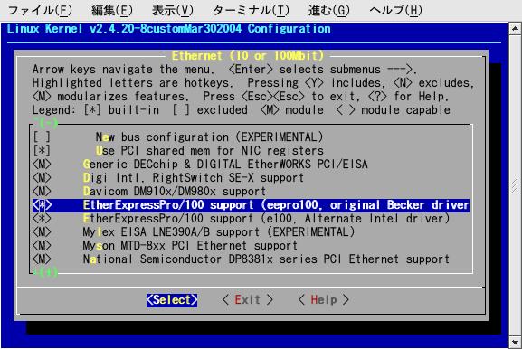Toggle Mylex EISA LNE390A/B module marker
Viewport: 522px width, 349px height.
[42, 231]
